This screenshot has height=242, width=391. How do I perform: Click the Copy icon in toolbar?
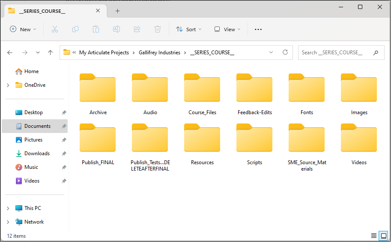click(75, 29)
